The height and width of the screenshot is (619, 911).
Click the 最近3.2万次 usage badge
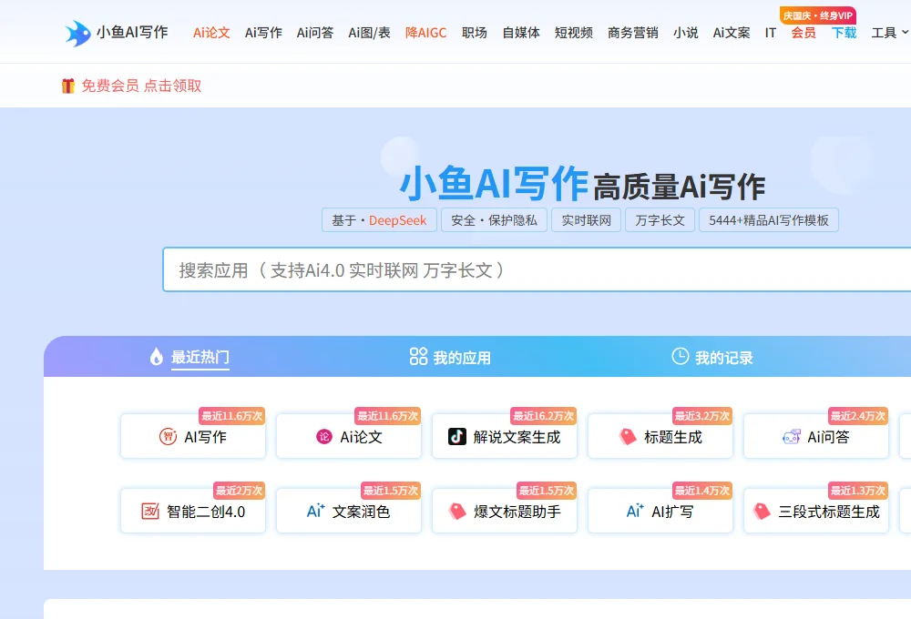point(701,416)
